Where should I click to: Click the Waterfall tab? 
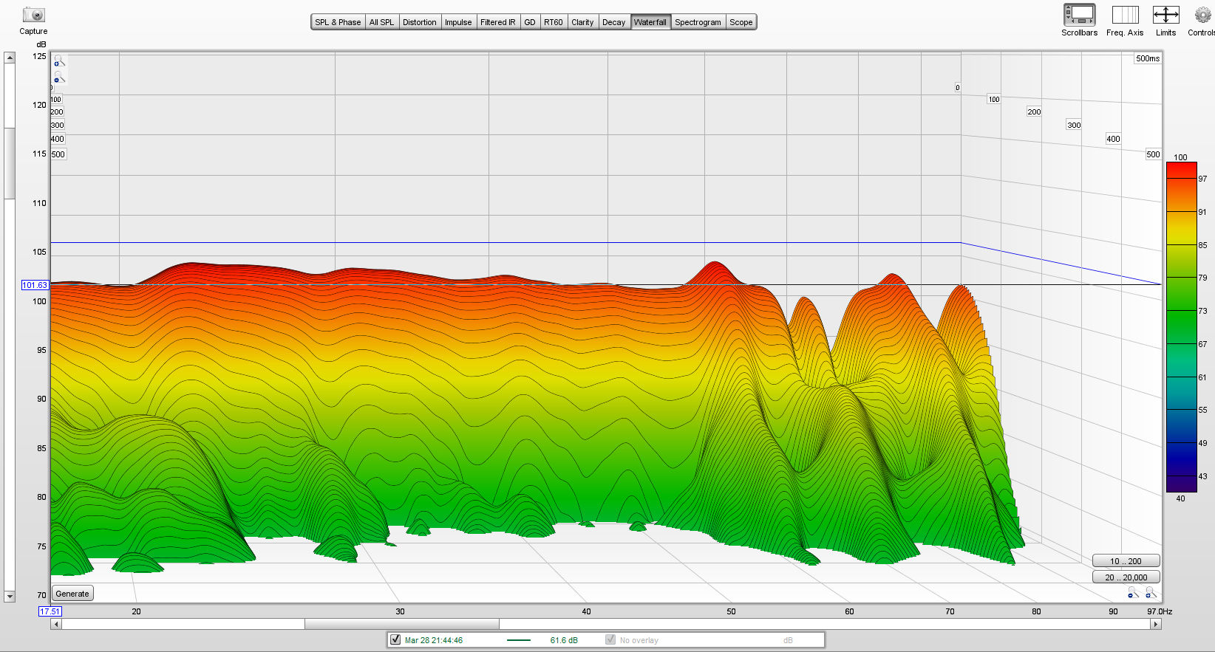650,22
